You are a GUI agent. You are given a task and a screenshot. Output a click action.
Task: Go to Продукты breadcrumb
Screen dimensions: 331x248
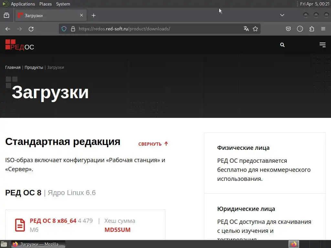coord(34,67)
